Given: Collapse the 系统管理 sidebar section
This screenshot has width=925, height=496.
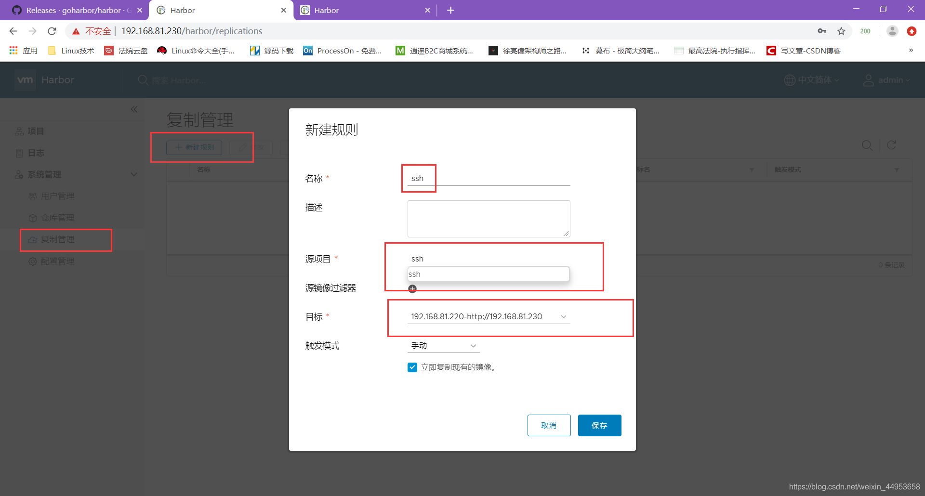Looking at the screenshot, I should [134, 174].
